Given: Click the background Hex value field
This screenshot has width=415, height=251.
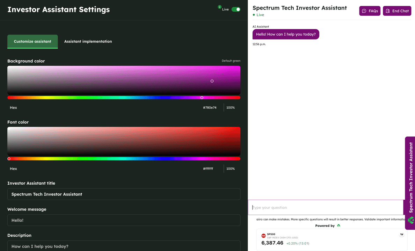Looking at the screenshot, I should (210, 108).
